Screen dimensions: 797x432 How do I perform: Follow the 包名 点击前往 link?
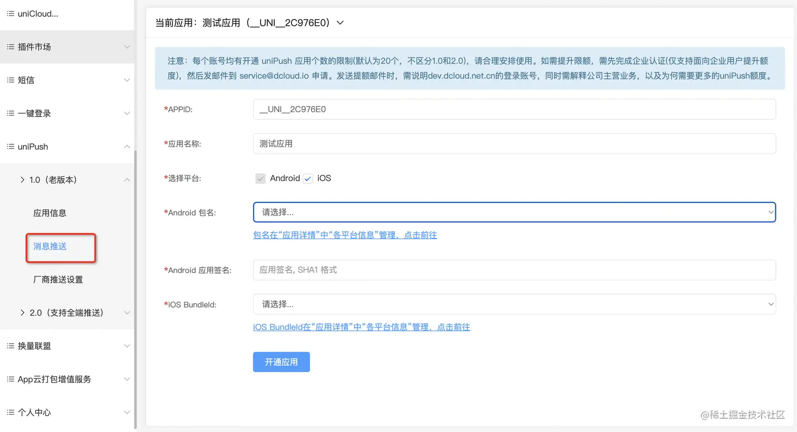[345, 235]
